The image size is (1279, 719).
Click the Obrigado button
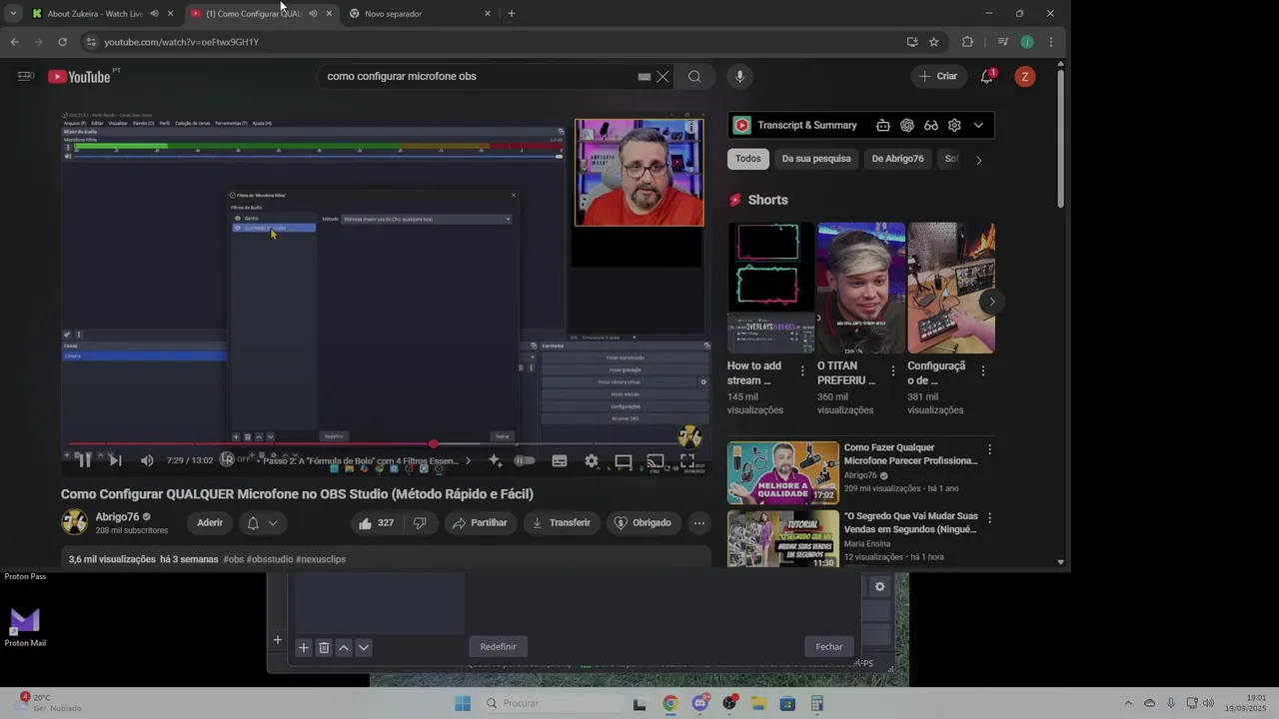[642, 523]
